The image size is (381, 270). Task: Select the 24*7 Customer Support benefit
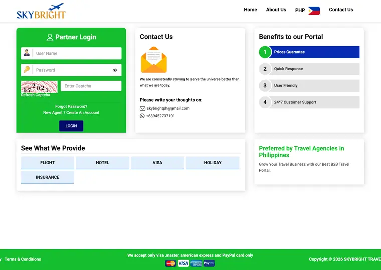coord(309,102)
